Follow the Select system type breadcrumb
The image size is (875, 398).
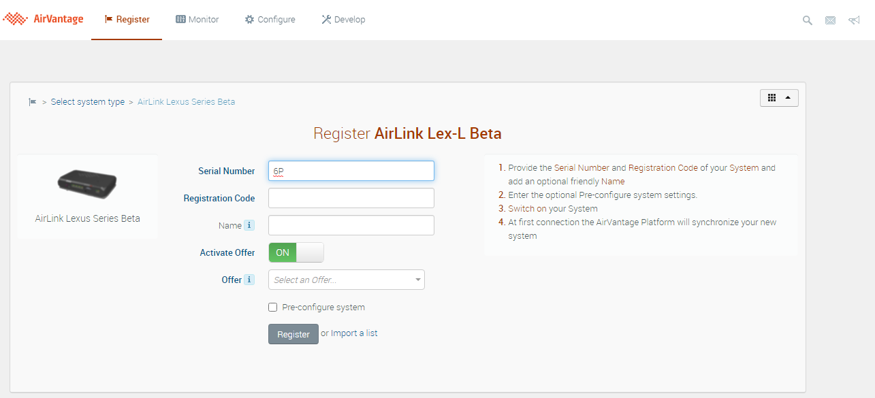88,102
